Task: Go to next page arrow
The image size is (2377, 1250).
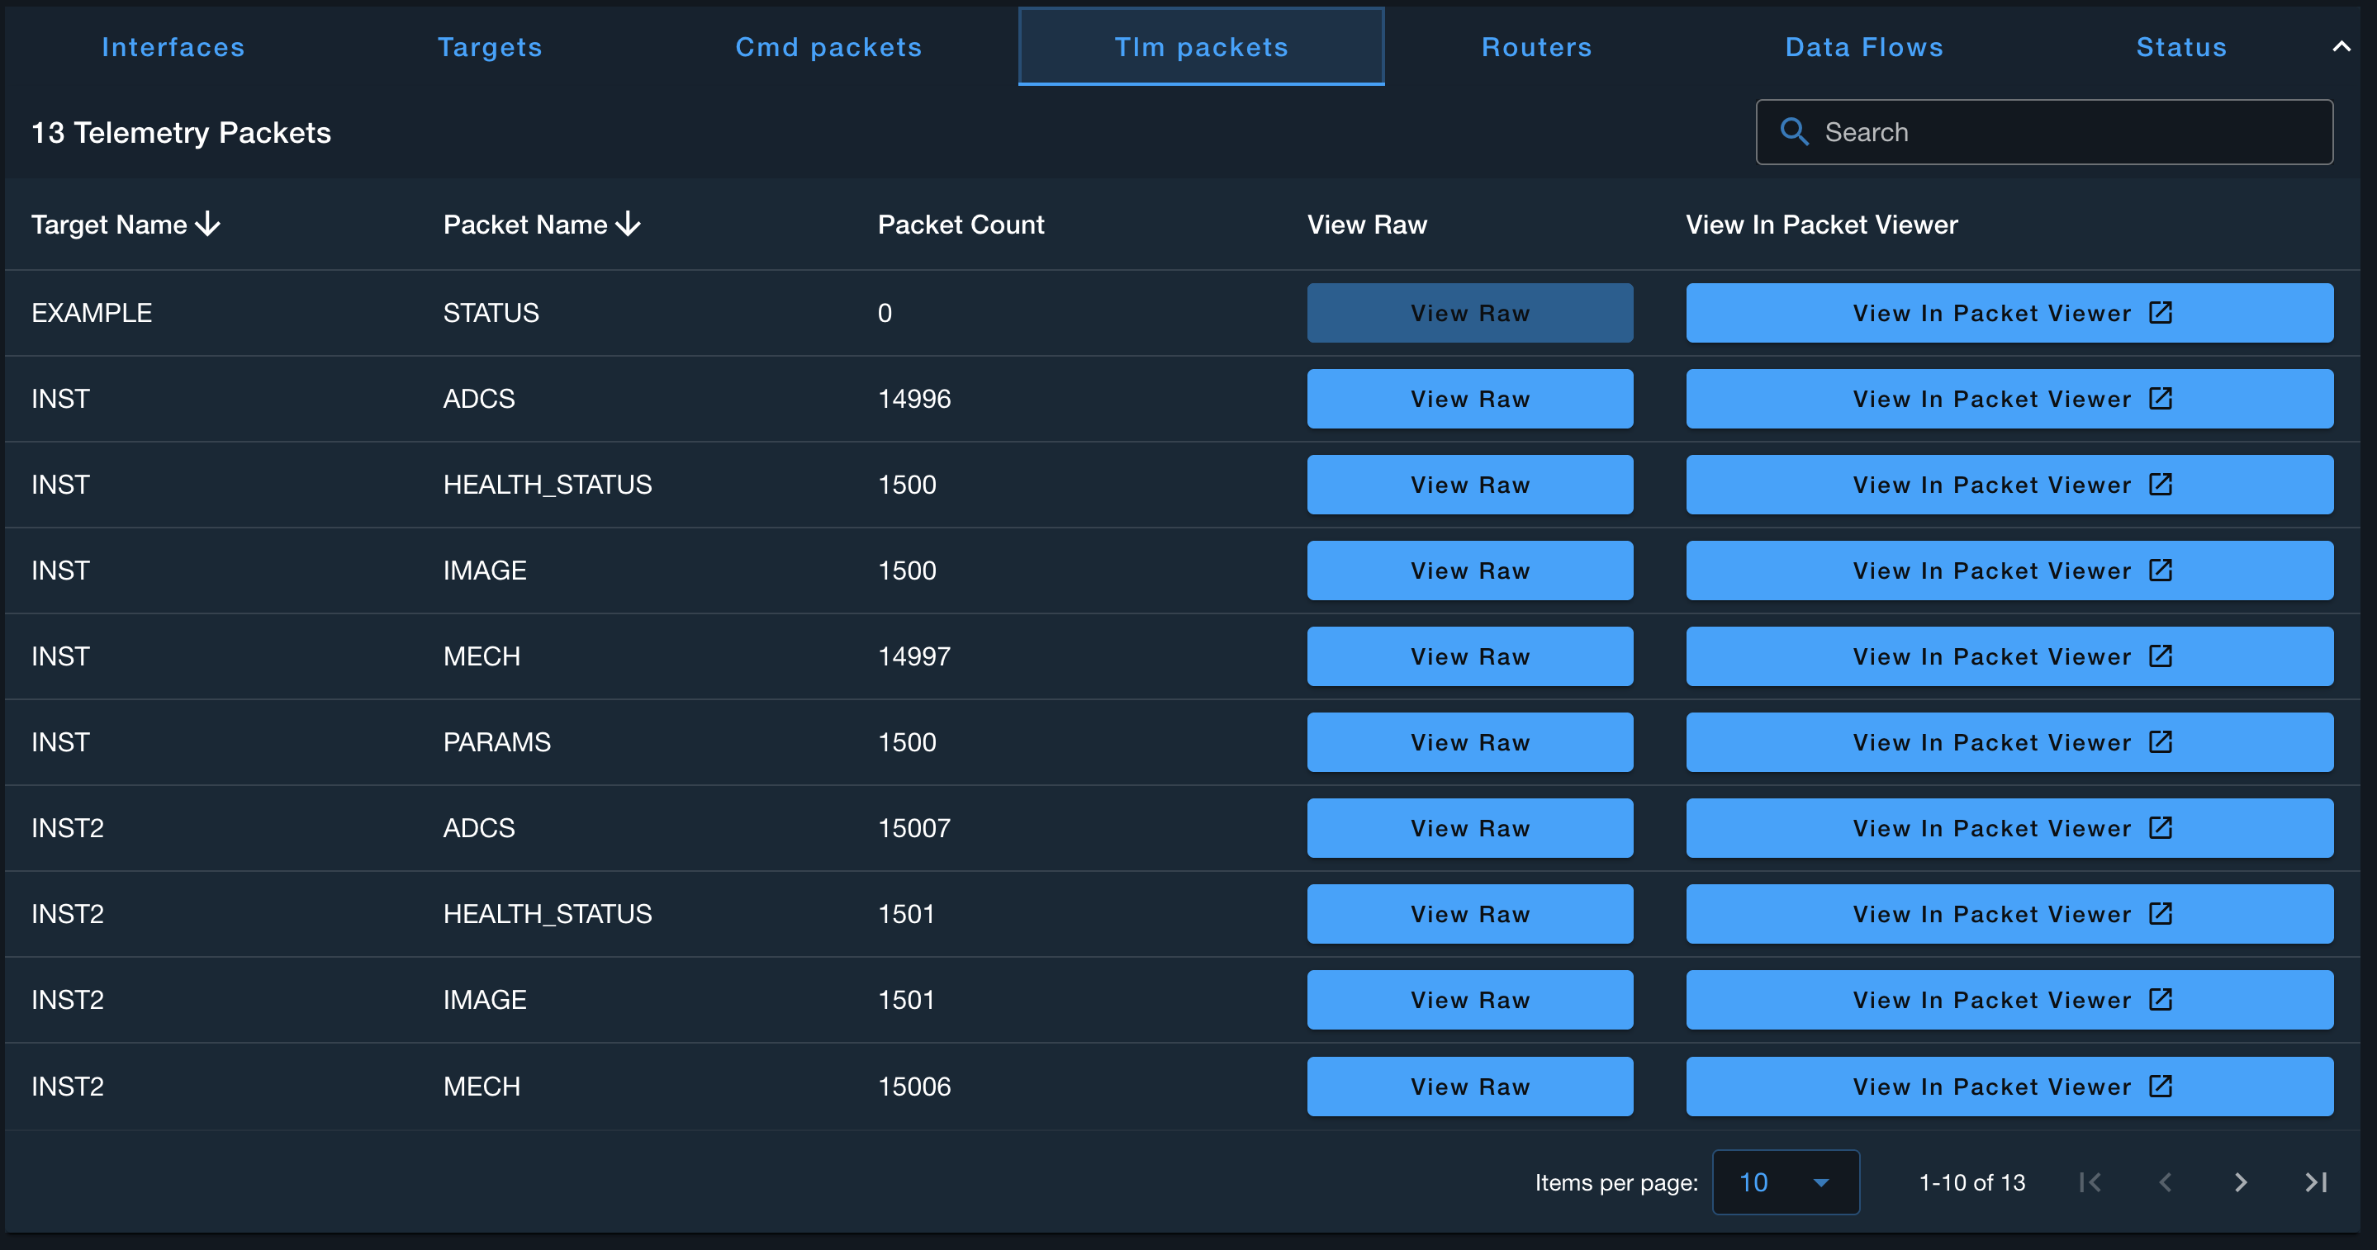Action: coord(2241,1181)
